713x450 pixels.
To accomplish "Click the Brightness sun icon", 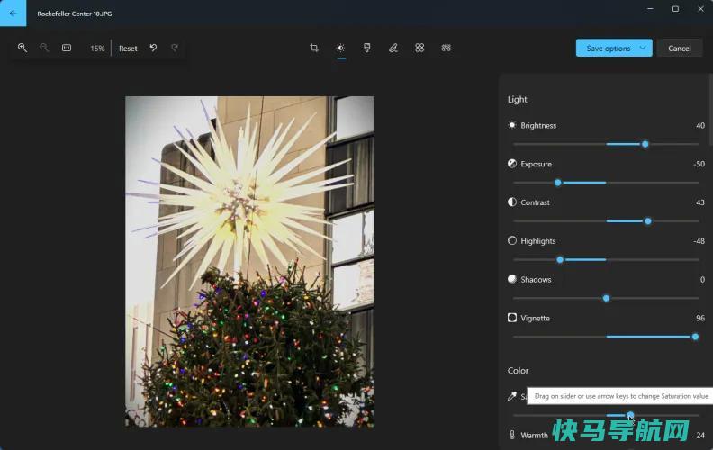I will pyautogui.click(x=512, y=125).
